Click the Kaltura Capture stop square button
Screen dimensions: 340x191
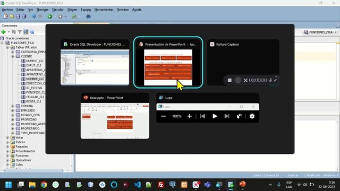[229, 80]
